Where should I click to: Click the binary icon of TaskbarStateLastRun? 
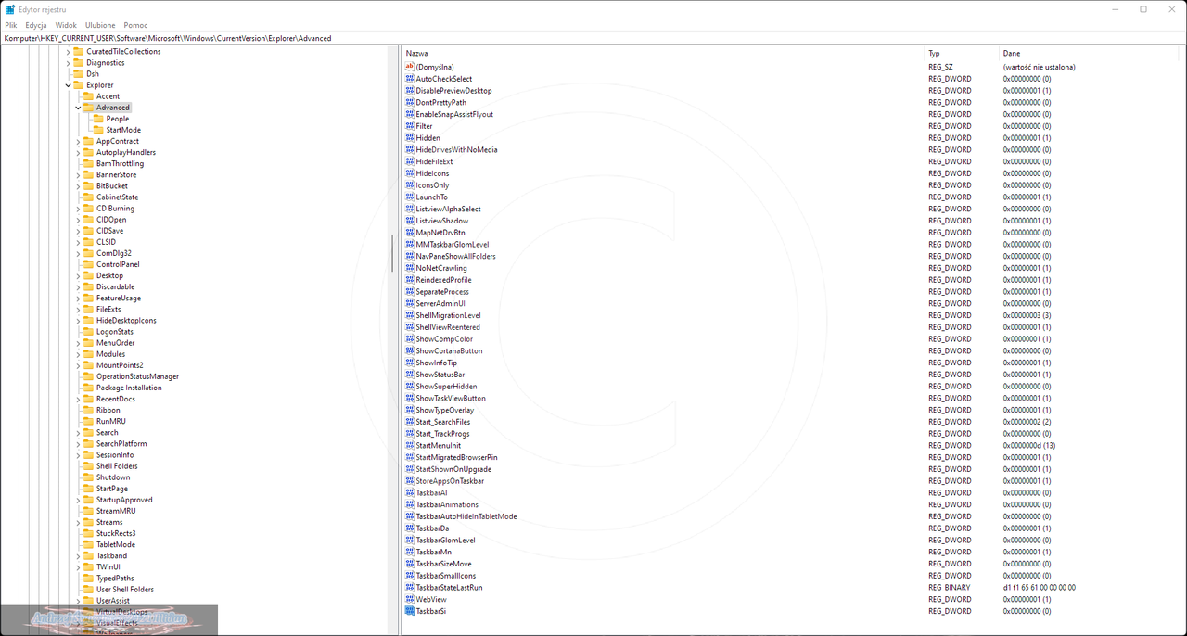click(x=409, y=588)
